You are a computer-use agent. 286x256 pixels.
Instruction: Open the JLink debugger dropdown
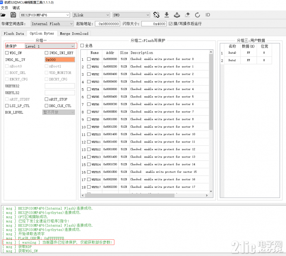coord(91,15)
